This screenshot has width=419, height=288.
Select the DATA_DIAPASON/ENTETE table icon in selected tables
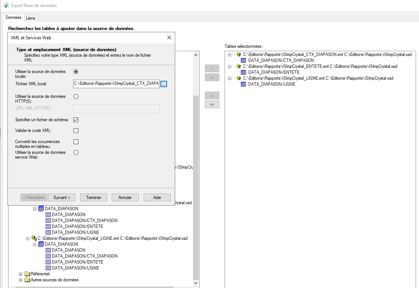click(243, 72)
